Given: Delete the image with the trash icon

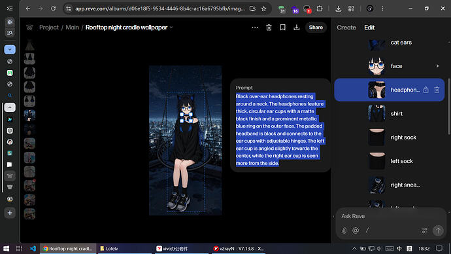Looking at the screenshot, I should pyautogui.click(x=269, y=27).
